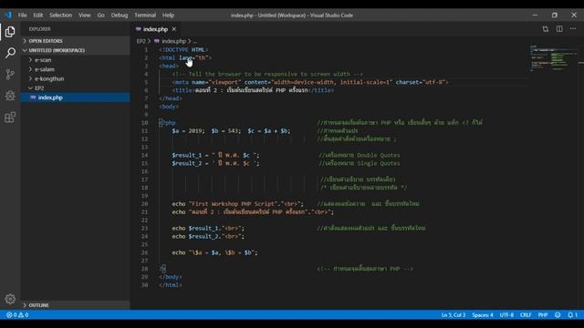This screenshot has width=584, height=328.
Task: Open the Edit menu
Action: click(38, 15)
